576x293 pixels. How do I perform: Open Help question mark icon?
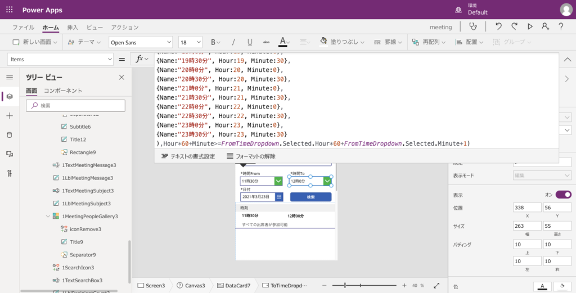point(561,27)
